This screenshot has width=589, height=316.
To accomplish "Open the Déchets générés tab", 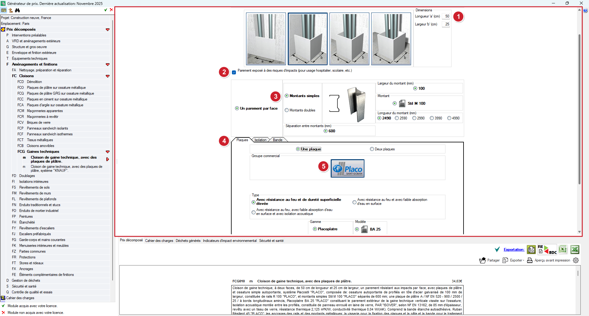I will (x=188, y=241).
